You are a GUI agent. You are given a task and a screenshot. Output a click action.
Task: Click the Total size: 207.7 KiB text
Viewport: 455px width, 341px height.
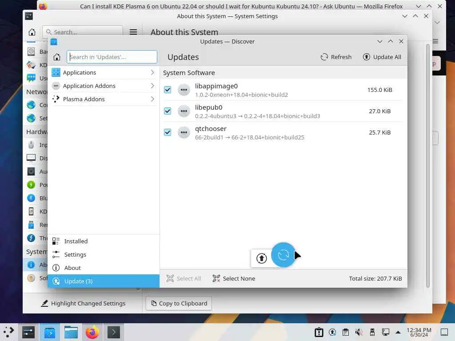tap(375, 279)
